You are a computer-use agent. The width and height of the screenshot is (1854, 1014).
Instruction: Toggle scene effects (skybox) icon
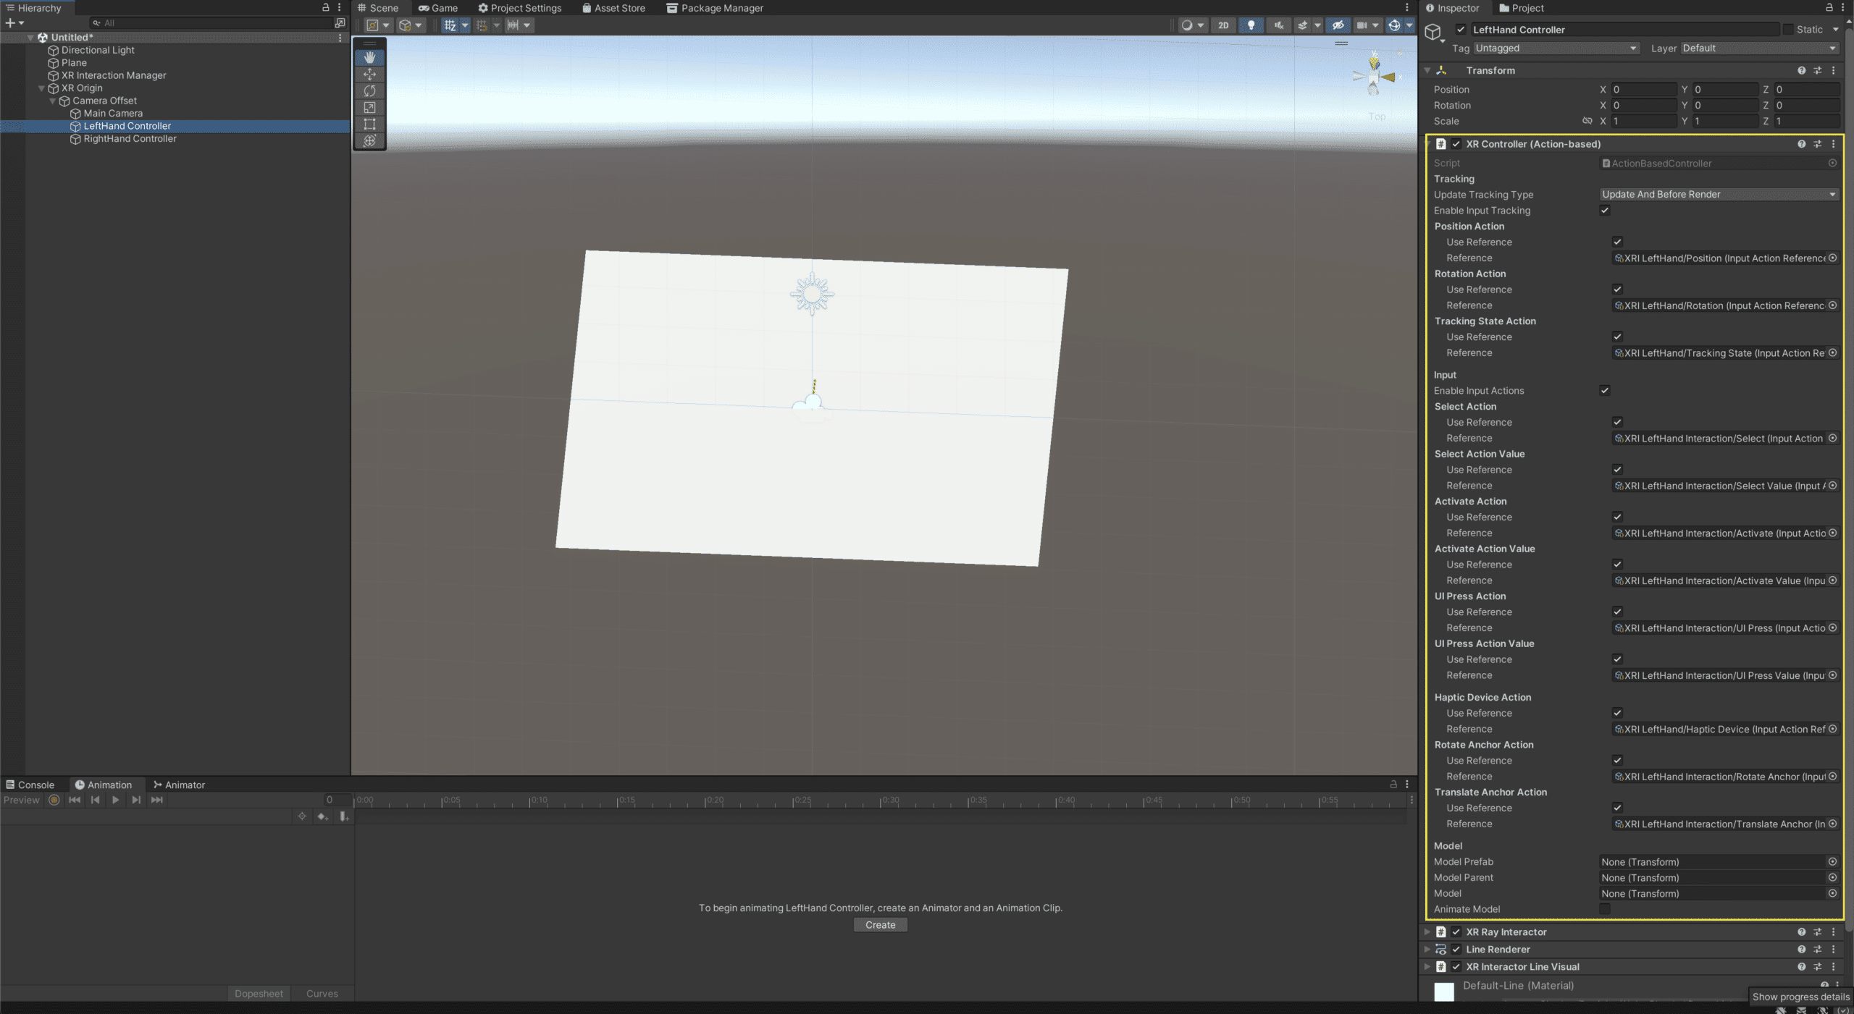point(1302,25)
